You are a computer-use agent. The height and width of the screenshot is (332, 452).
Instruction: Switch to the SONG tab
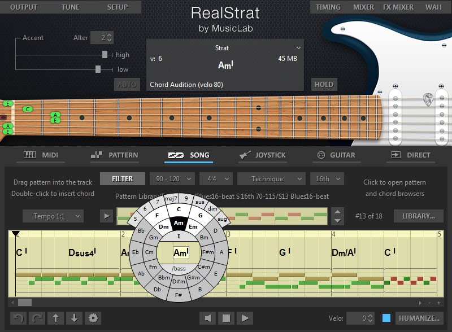[x=189, y=155]
